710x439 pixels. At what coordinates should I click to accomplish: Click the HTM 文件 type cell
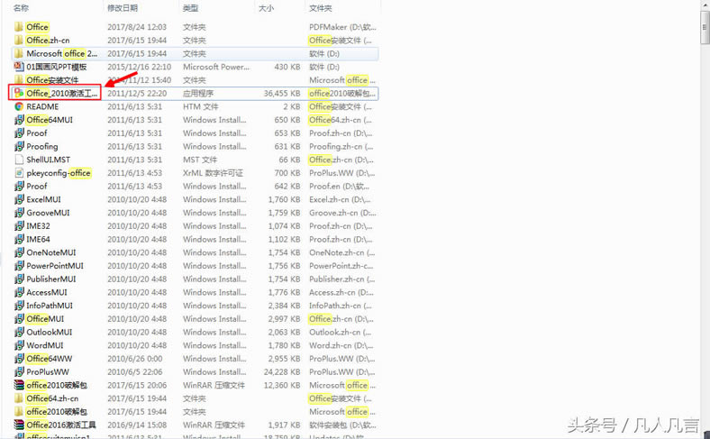[x=200, y=106]
